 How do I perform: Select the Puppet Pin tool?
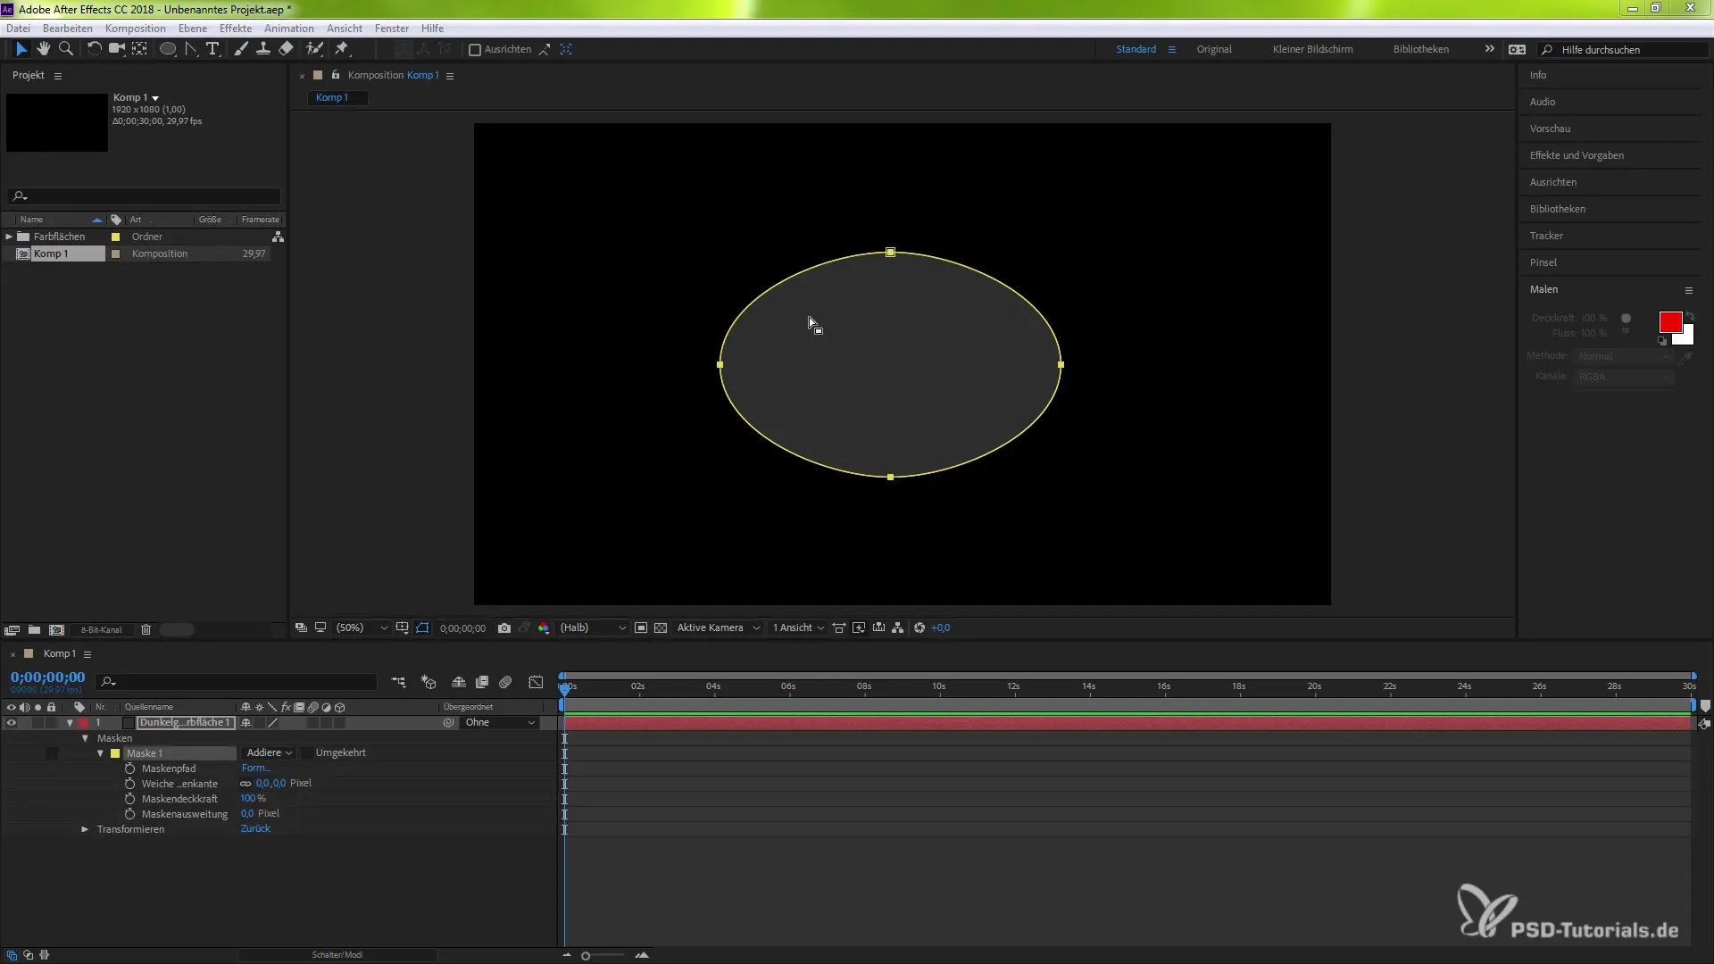[x=342, y=49]
